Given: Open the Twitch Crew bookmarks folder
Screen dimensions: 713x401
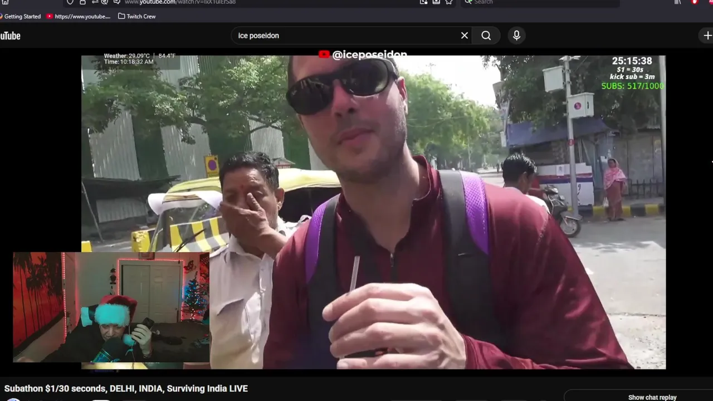Looking at the screenshot, I should 137,16.
